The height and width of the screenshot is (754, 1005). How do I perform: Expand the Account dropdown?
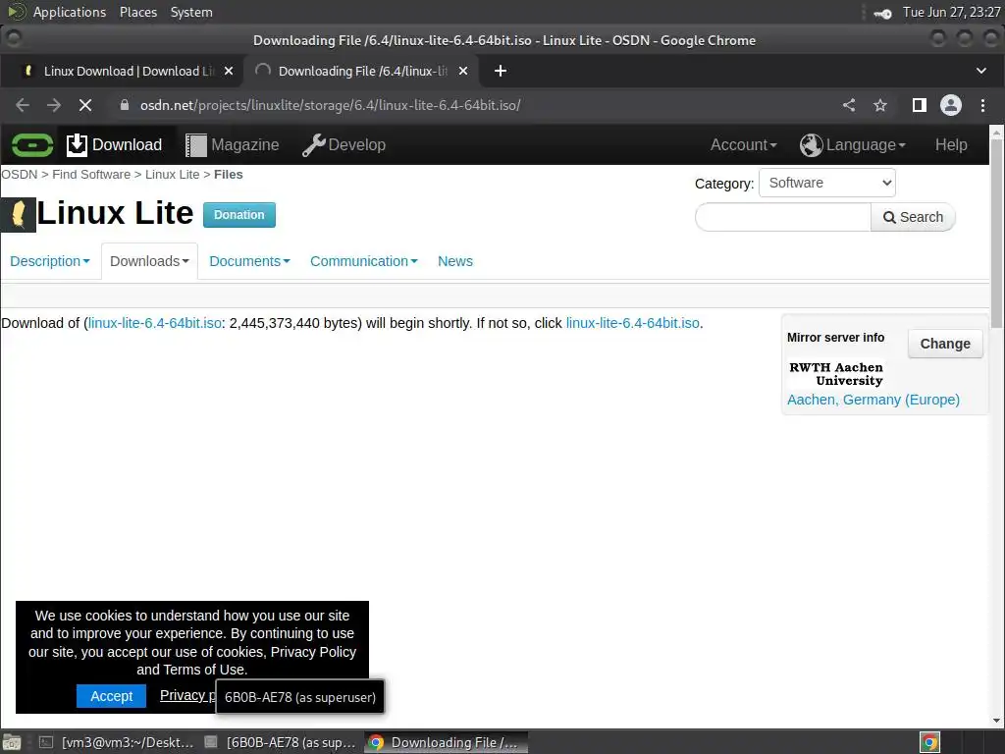pyautogui.click(x=743, y=145)
